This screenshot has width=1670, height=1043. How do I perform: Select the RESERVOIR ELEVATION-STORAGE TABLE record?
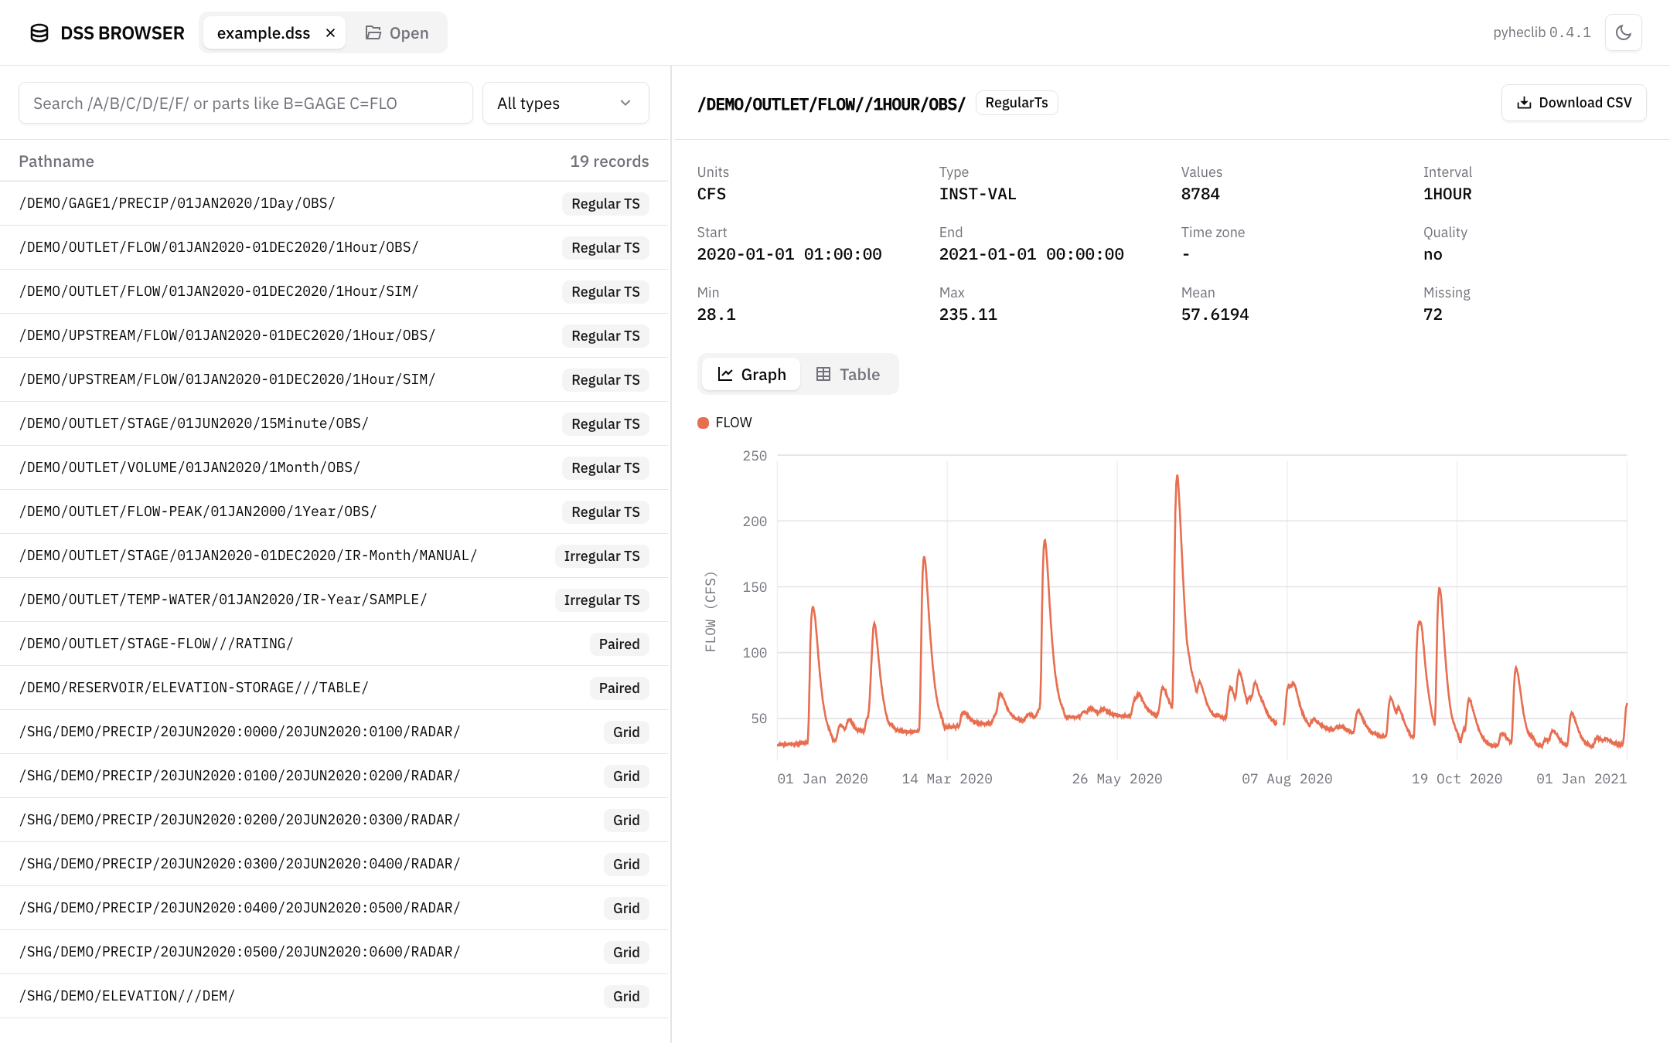(x=334, y=688)
